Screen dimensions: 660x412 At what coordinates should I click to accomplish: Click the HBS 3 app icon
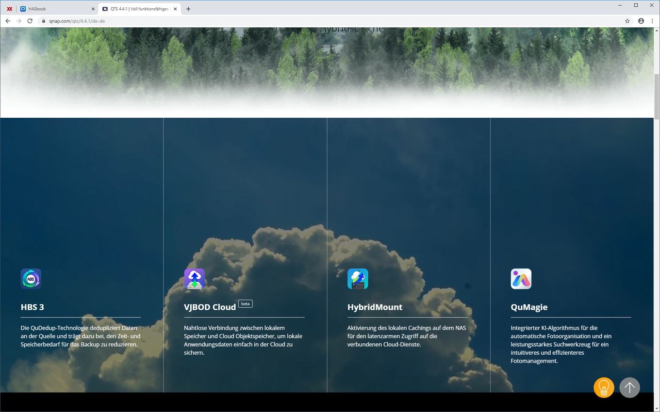click(31, 279)
